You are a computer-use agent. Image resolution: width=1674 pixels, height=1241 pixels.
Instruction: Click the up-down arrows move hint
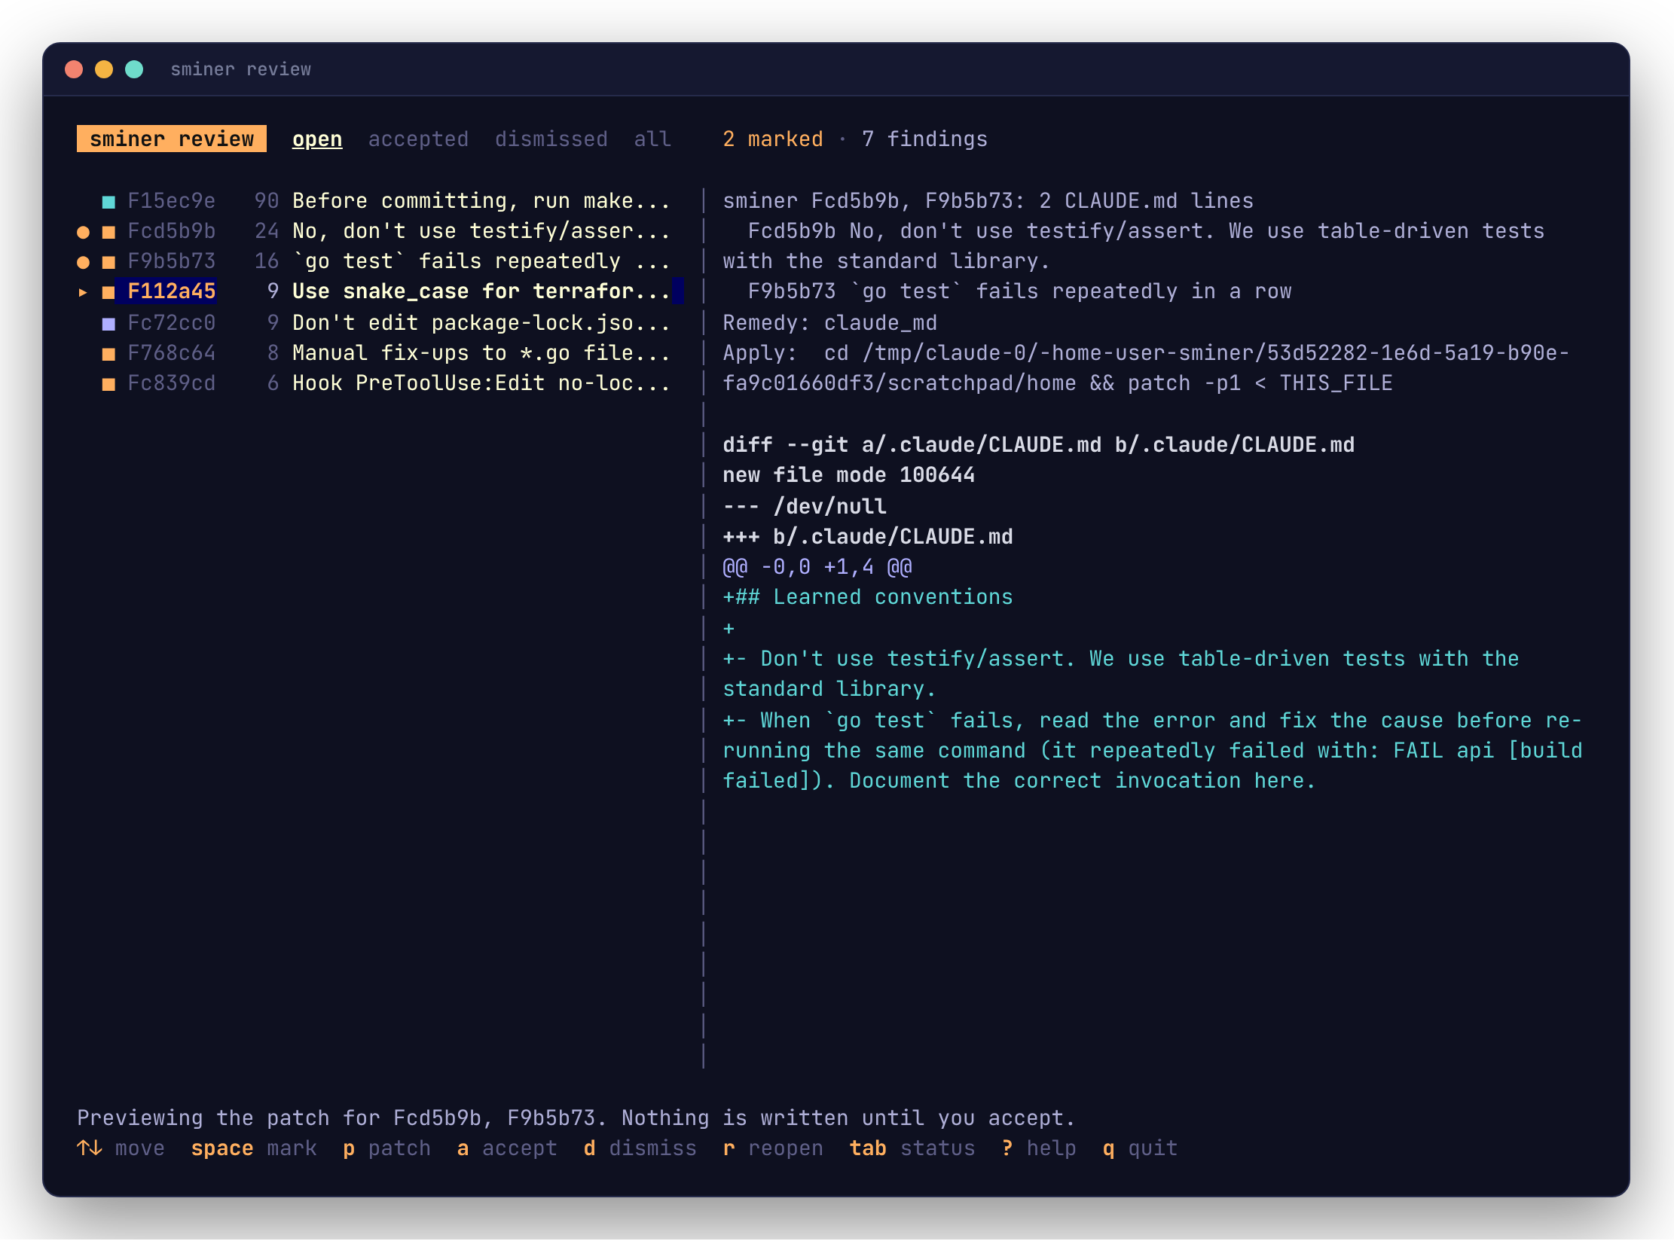[121, 1148]
